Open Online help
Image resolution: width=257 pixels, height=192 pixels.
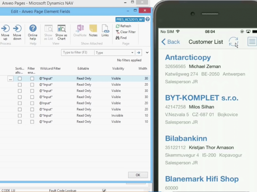(x=33, y=32)
